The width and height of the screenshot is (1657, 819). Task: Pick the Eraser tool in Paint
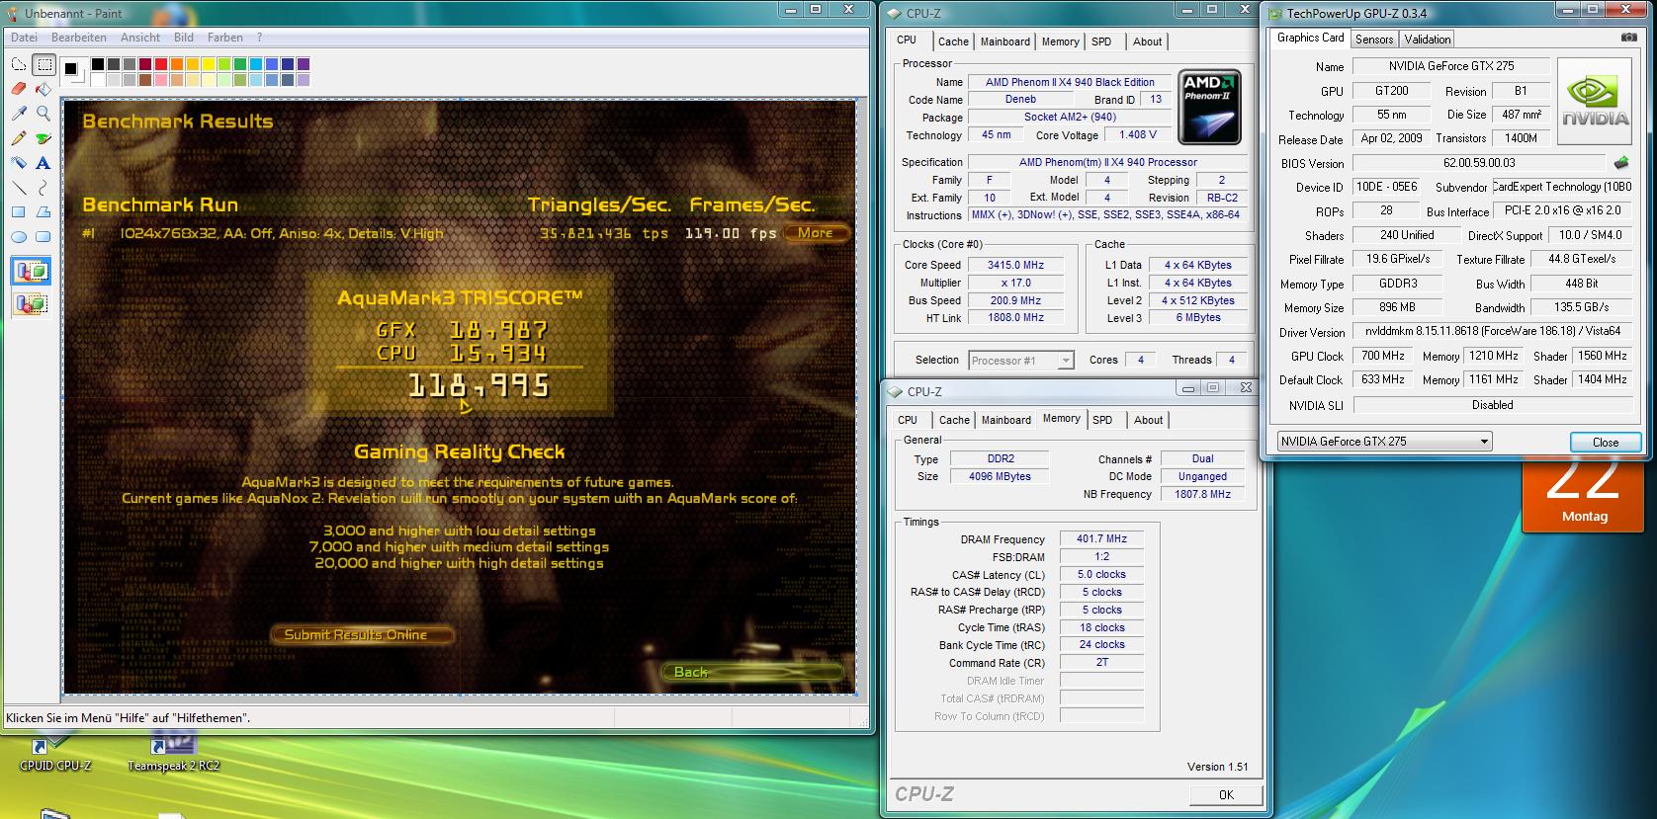pyautogui.click(x=19, y=89)
